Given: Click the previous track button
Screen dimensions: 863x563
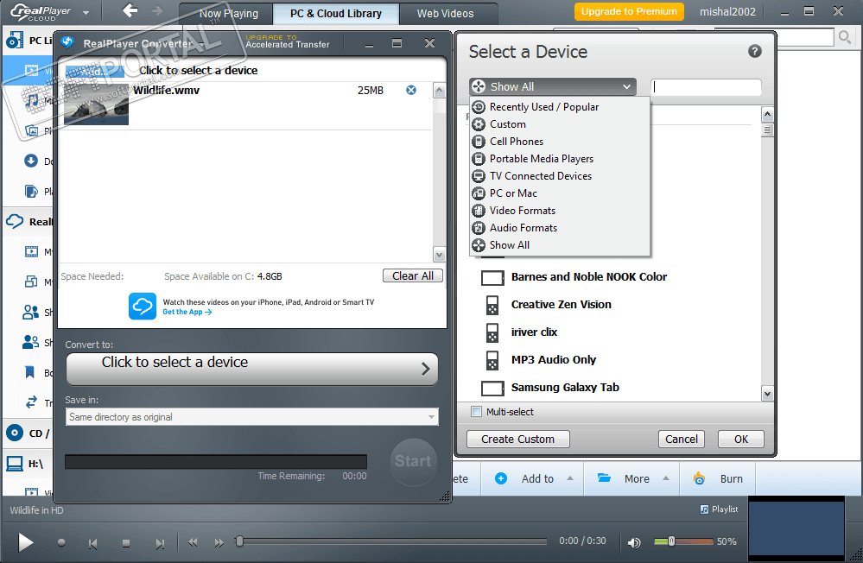Looking at the screenshot, I should [92, 544].
